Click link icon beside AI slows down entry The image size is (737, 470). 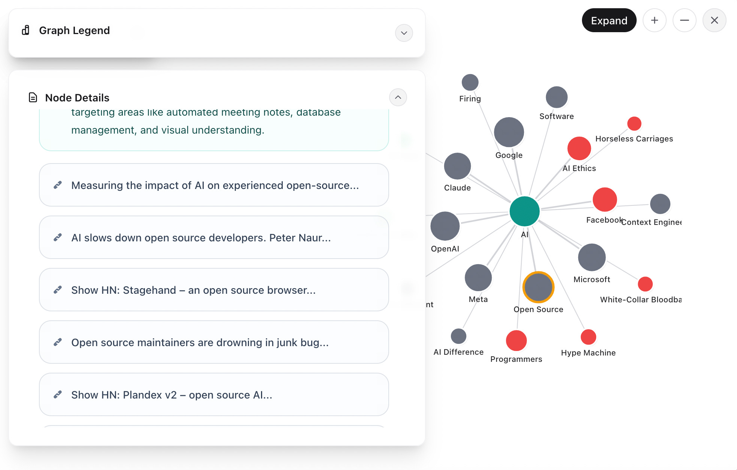point(58,238)
